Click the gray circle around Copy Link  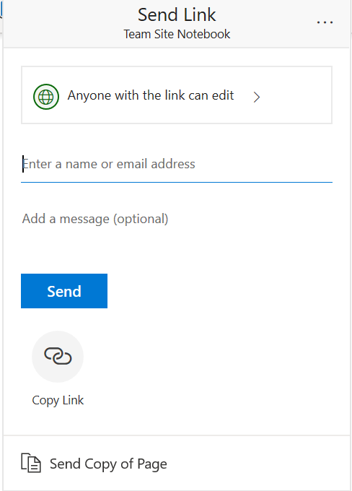[58, 357]
